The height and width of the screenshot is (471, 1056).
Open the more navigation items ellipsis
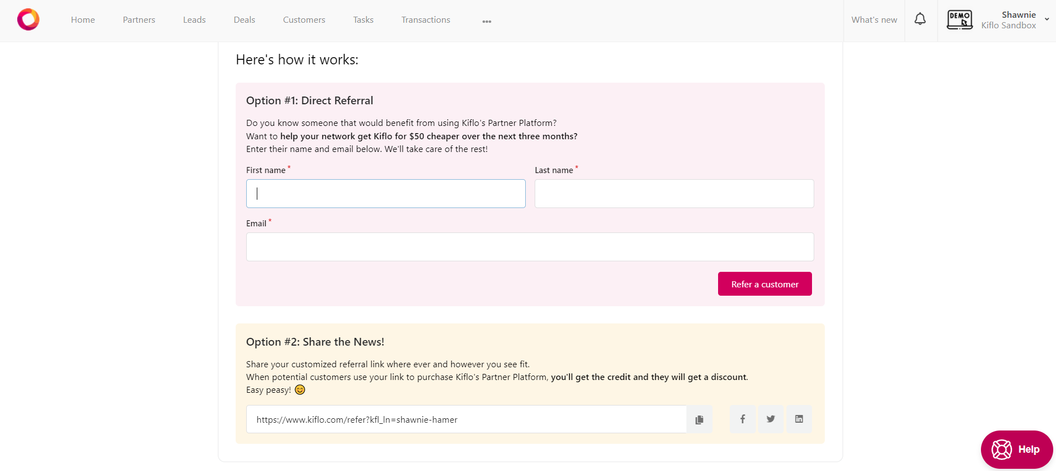487,21
